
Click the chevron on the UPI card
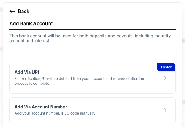click(x=165, y=78)
